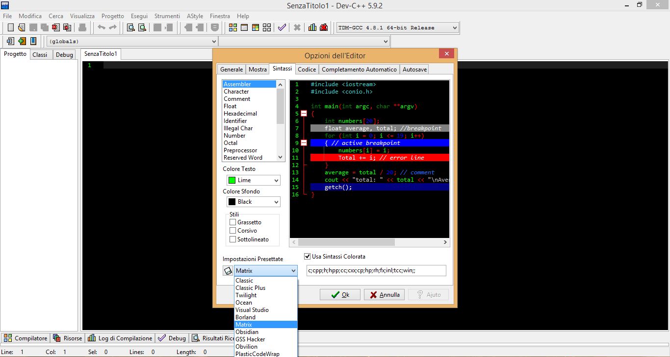Open the empty dropdown right of (globals)
Viewport: 670px width, 357px height.
click(x=304, y=42)
